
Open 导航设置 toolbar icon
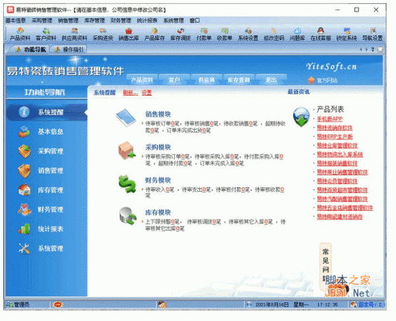tap(372, 34)
